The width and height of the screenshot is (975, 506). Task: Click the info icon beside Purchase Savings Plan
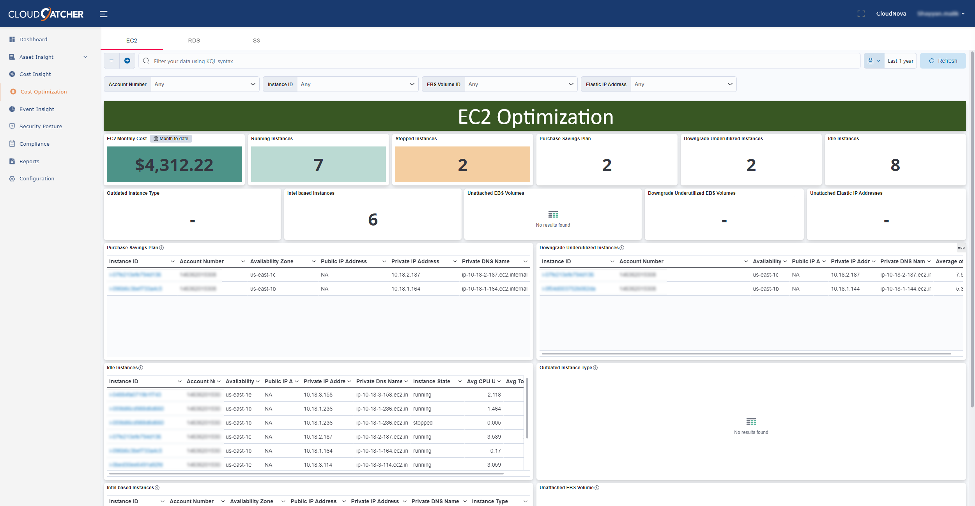(161, 248)
